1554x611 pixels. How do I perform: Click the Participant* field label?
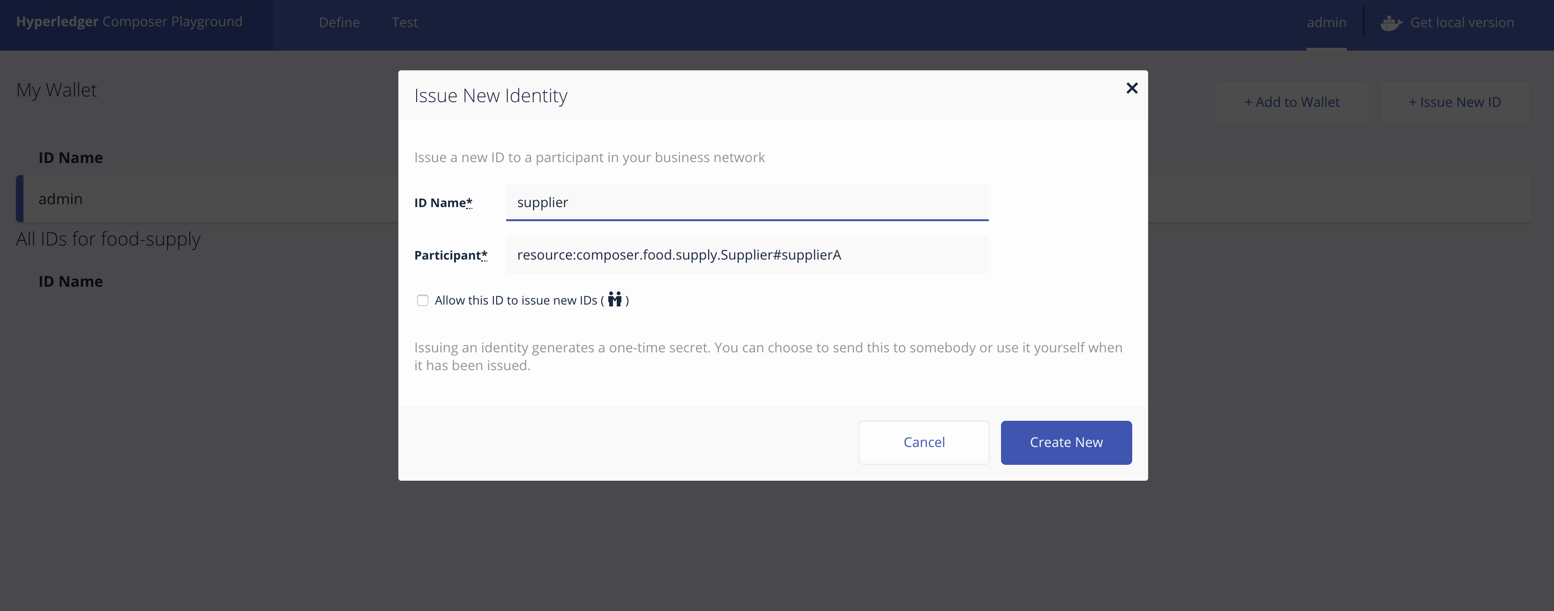click(x=450, y=256)
